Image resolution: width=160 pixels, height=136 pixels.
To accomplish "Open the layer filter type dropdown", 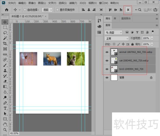I will 114,32.
